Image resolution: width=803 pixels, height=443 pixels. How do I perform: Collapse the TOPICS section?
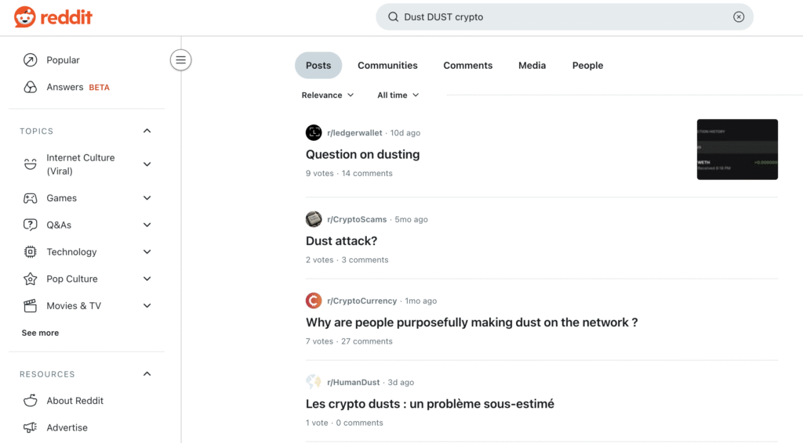[147, 131]
